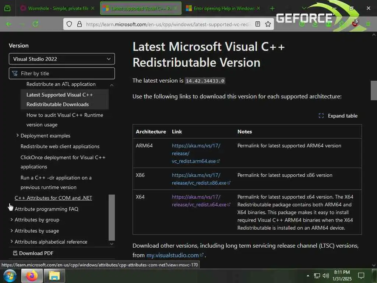Click the Architecture column header
The width and height of the screenshot is (377, 283).
tap(151, 132)
